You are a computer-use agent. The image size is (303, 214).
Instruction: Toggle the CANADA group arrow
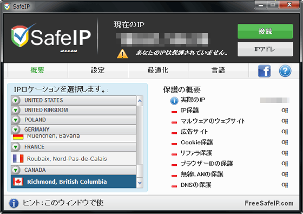coord(16,170)
